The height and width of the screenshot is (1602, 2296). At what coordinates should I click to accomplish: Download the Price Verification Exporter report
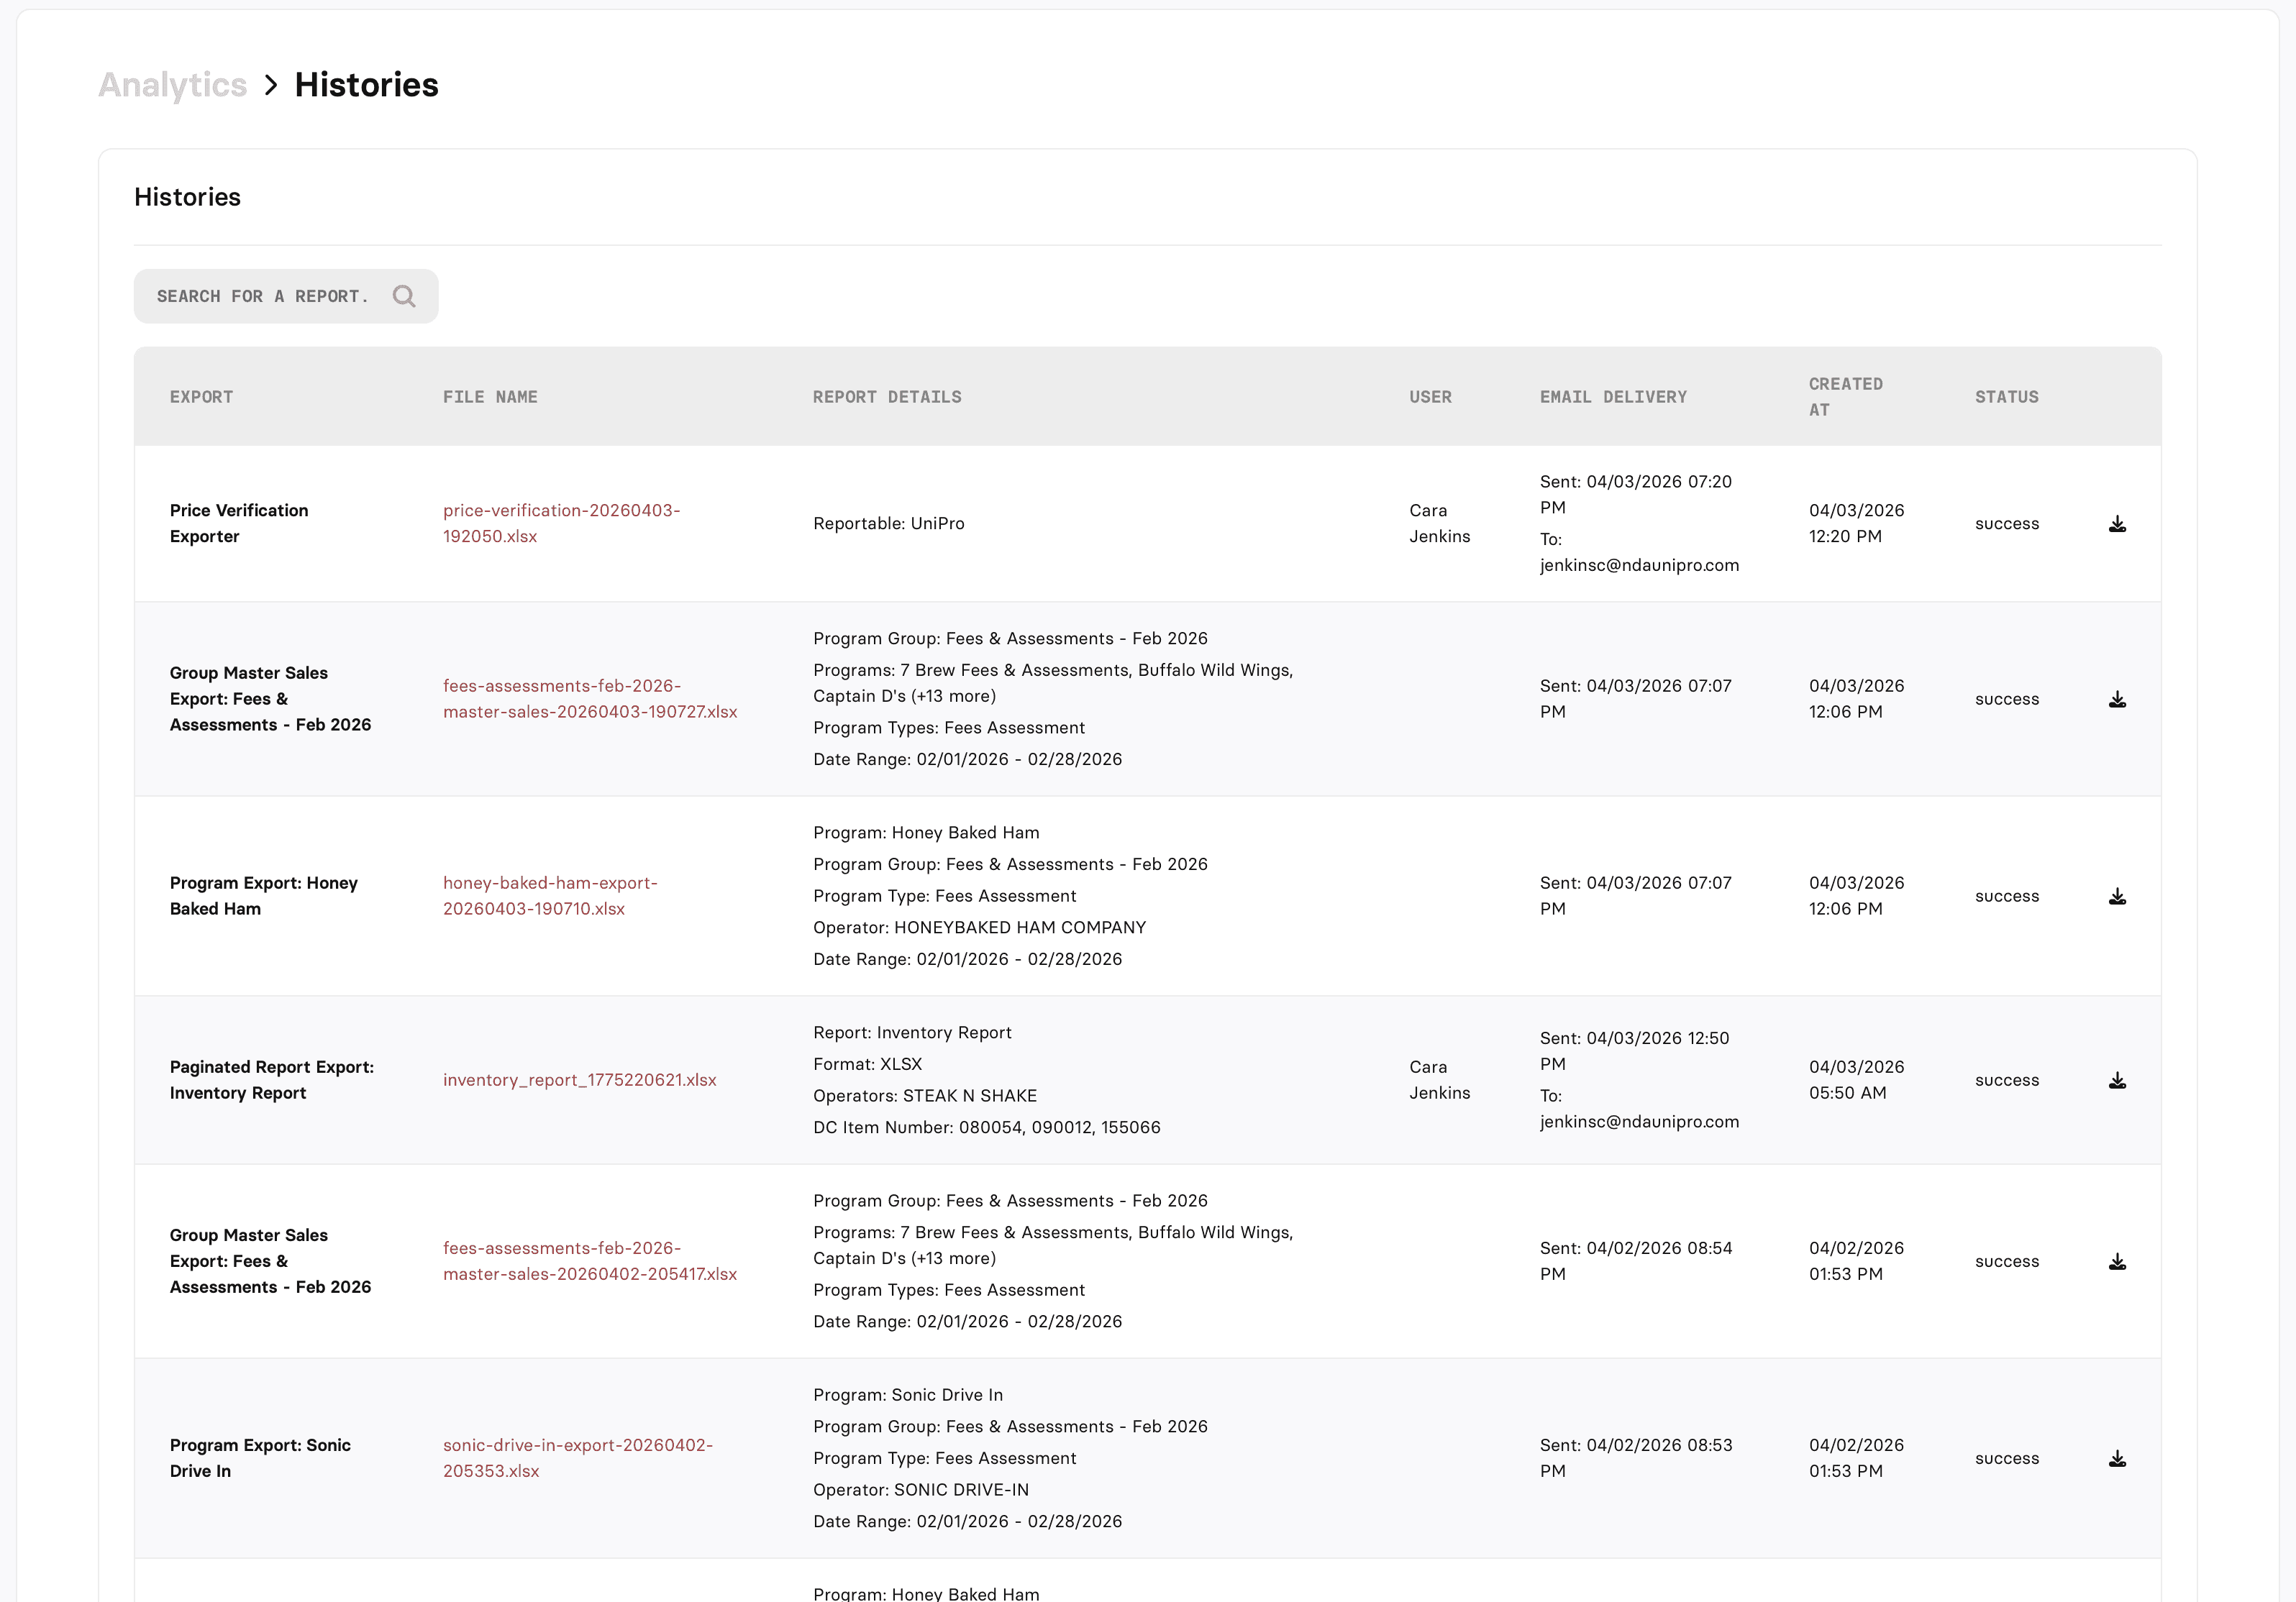click(x=2117, y=523)
